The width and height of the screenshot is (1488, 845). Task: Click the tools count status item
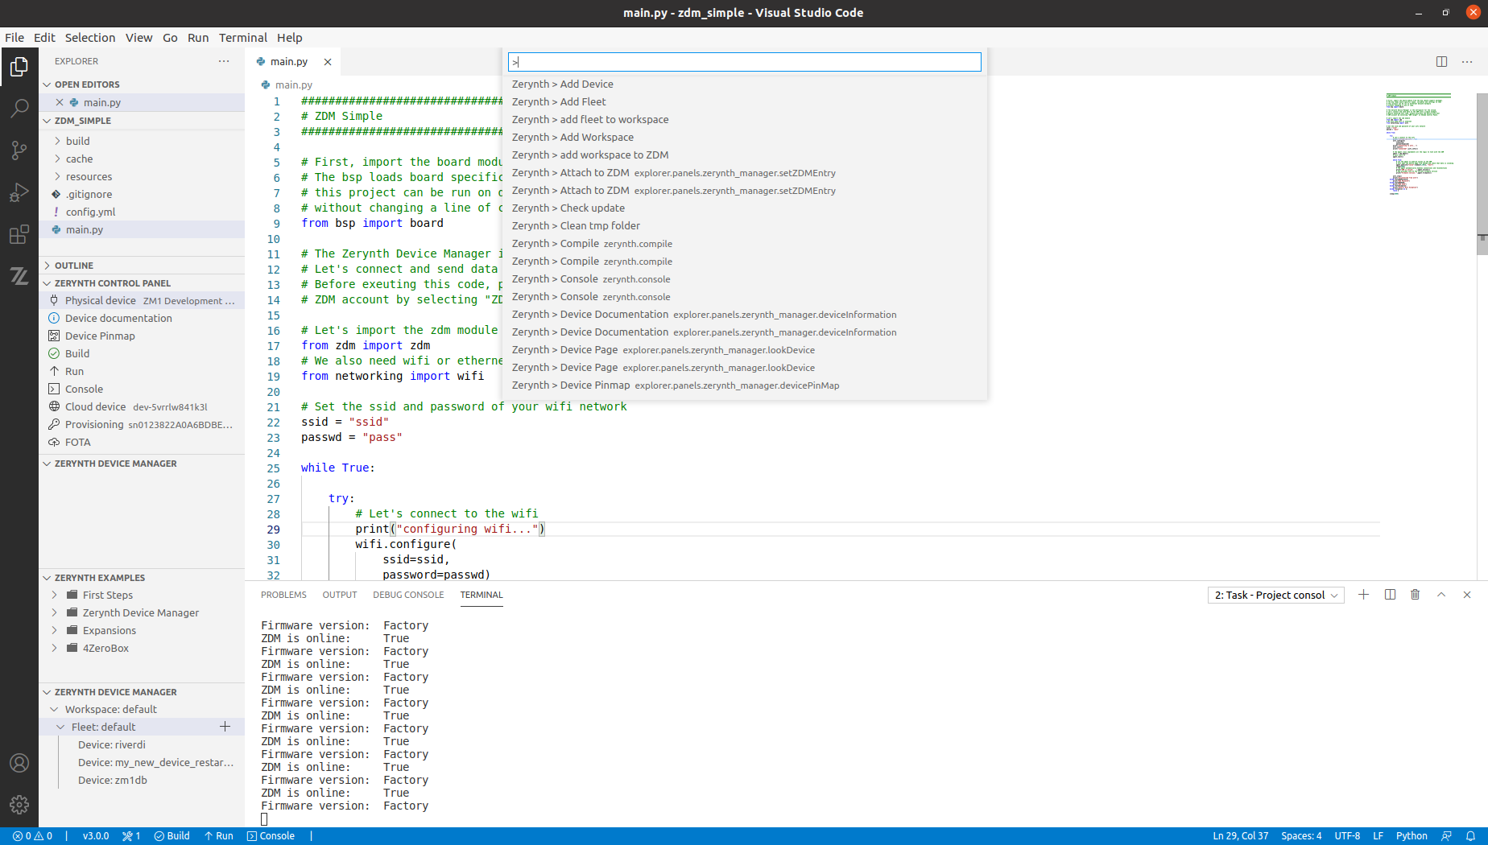point(131,836)
